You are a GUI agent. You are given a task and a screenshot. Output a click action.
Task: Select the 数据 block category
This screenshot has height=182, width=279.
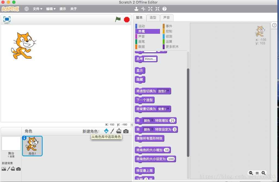[x=148, y=47]
